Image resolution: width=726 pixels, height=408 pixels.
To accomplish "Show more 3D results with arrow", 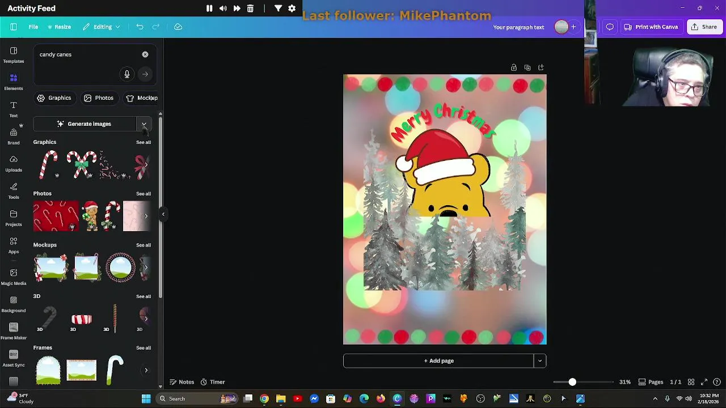I will coord(146,318).
